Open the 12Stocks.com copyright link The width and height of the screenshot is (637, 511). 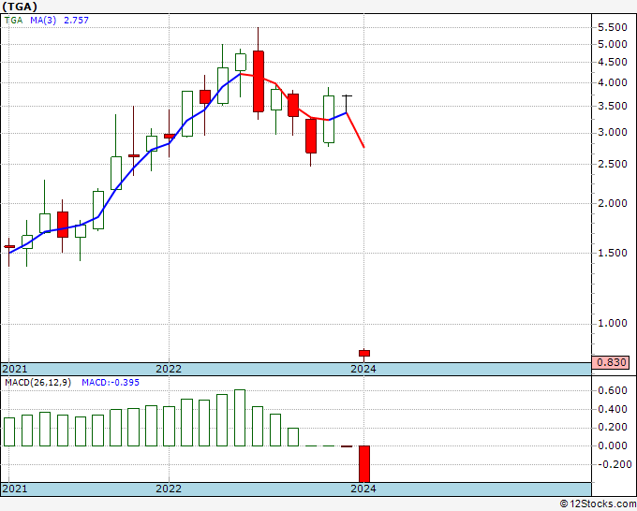click(598, 504)
